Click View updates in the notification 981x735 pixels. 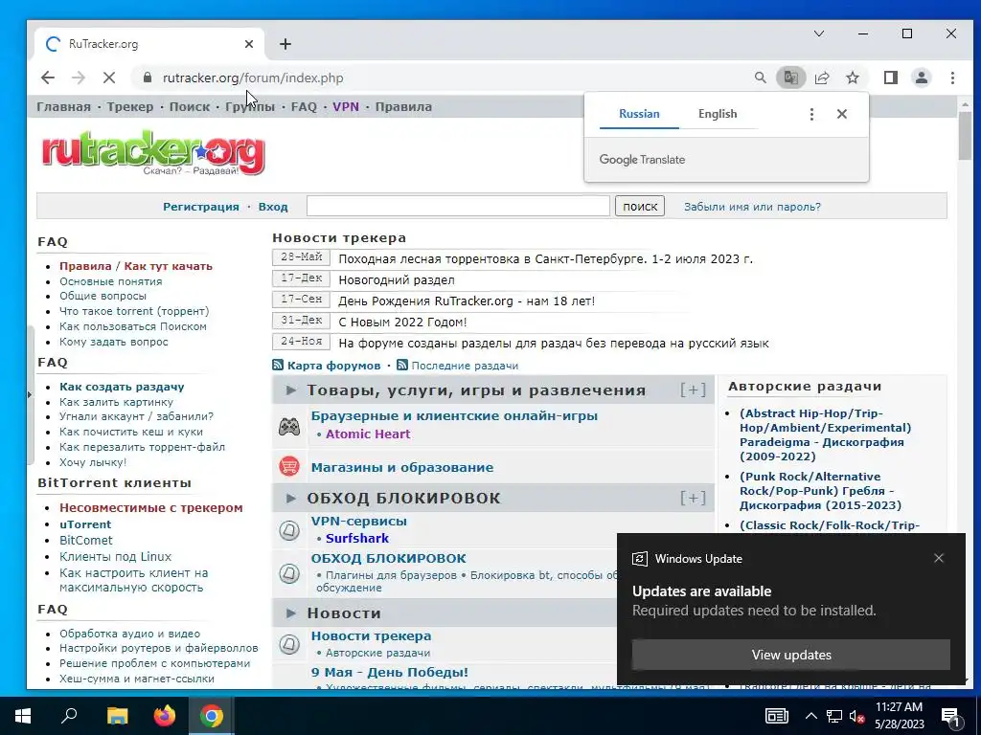(x=790, y=655)
